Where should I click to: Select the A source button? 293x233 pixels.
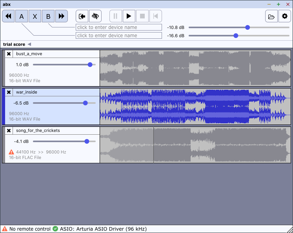(x=22, y=16)
